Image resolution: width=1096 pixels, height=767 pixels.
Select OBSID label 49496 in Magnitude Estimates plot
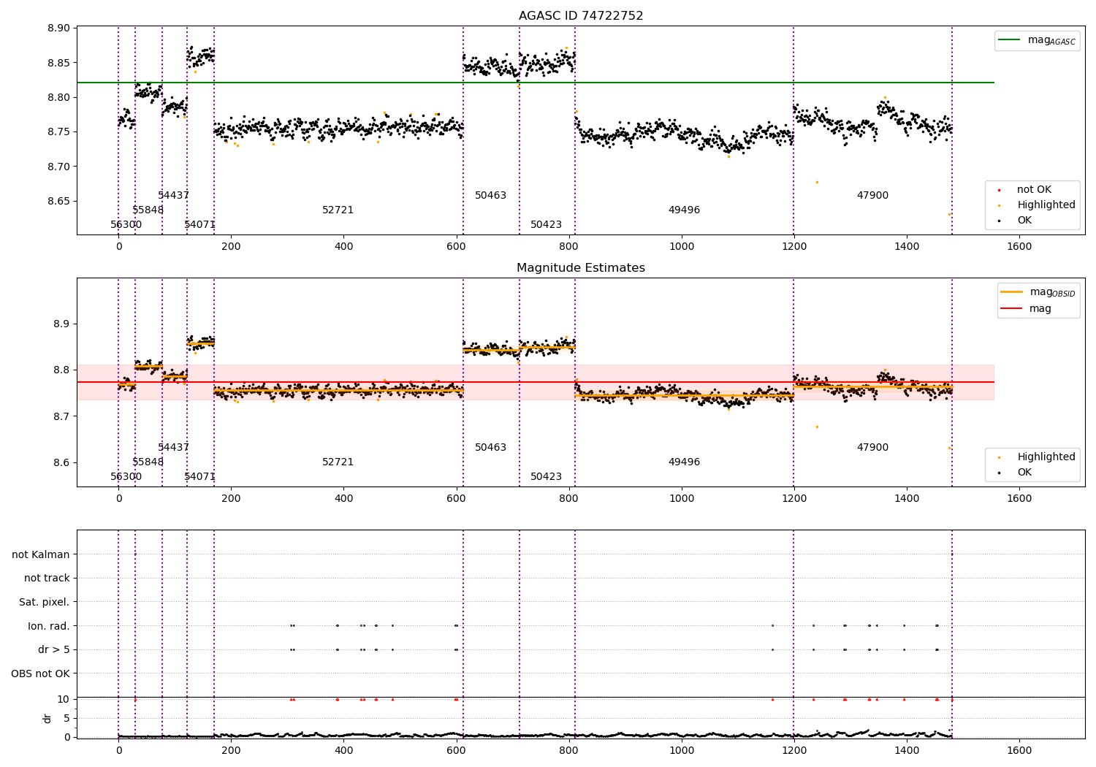[x=684, y=462]
